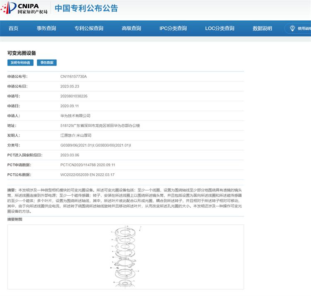Click the 事务数据 button

[47, 63]
